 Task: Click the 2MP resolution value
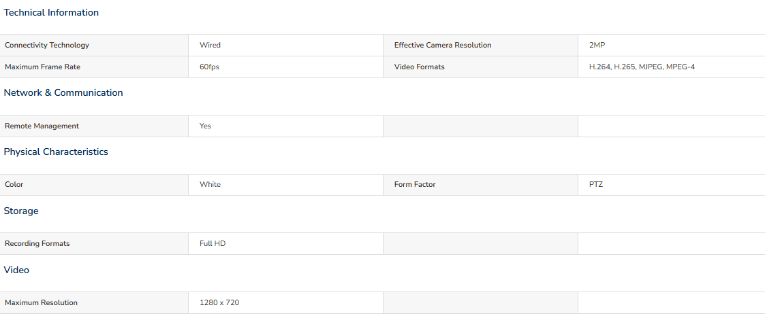pos(597,46)
